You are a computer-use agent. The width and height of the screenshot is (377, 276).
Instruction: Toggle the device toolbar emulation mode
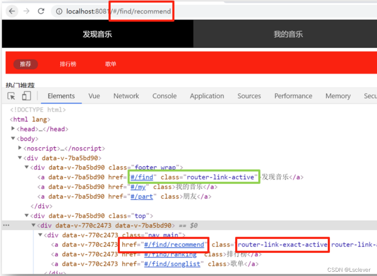tap(26, 96)
